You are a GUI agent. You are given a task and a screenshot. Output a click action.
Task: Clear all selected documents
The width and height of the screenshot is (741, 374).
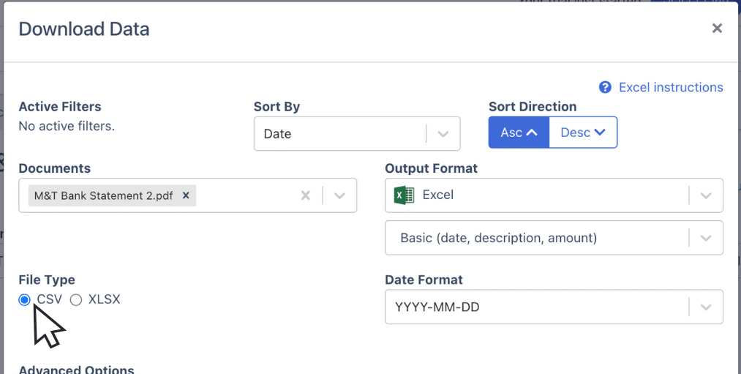[306, 195]
